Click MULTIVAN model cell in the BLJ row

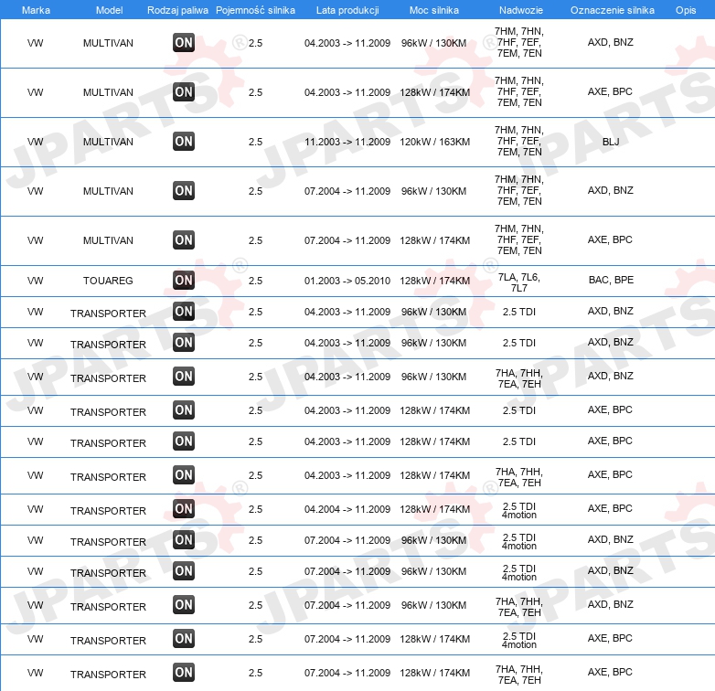coord(108,142)
